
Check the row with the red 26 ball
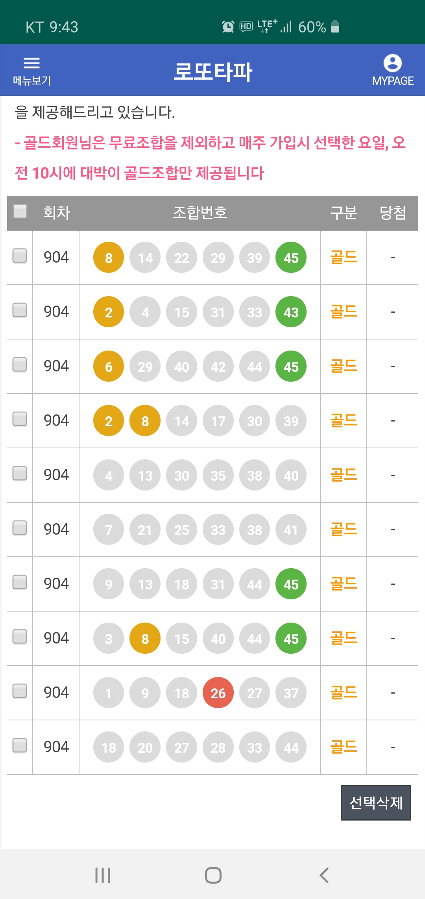[20, 690]
